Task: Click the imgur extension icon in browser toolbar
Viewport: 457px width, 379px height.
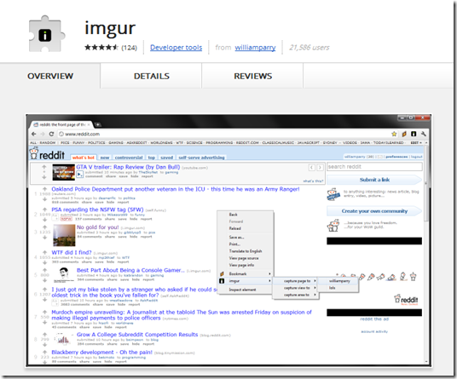Action: [414, 134]
